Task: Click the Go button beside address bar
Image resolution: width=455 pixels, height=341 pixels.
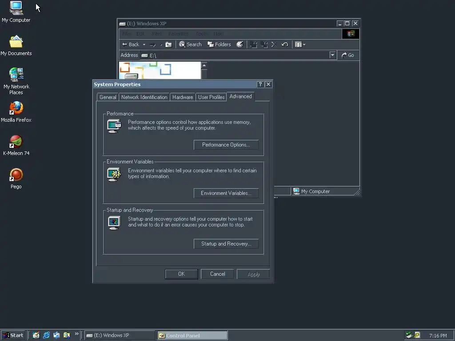Action: (x=347, y=55)
